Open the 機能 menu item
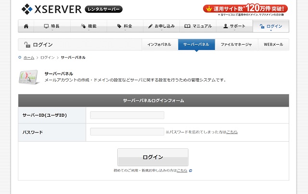This screenshot has height=194, width=308. (89, 26)
